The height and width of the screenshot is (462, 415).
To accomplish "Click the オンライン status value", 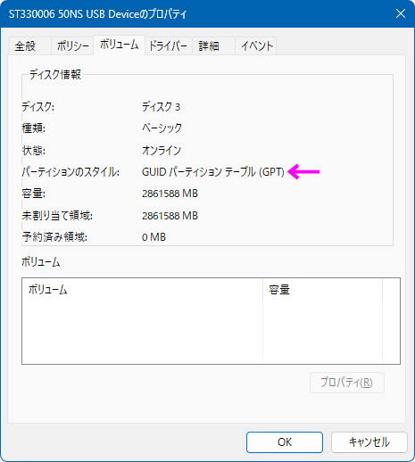I will [x=162, y=151].
